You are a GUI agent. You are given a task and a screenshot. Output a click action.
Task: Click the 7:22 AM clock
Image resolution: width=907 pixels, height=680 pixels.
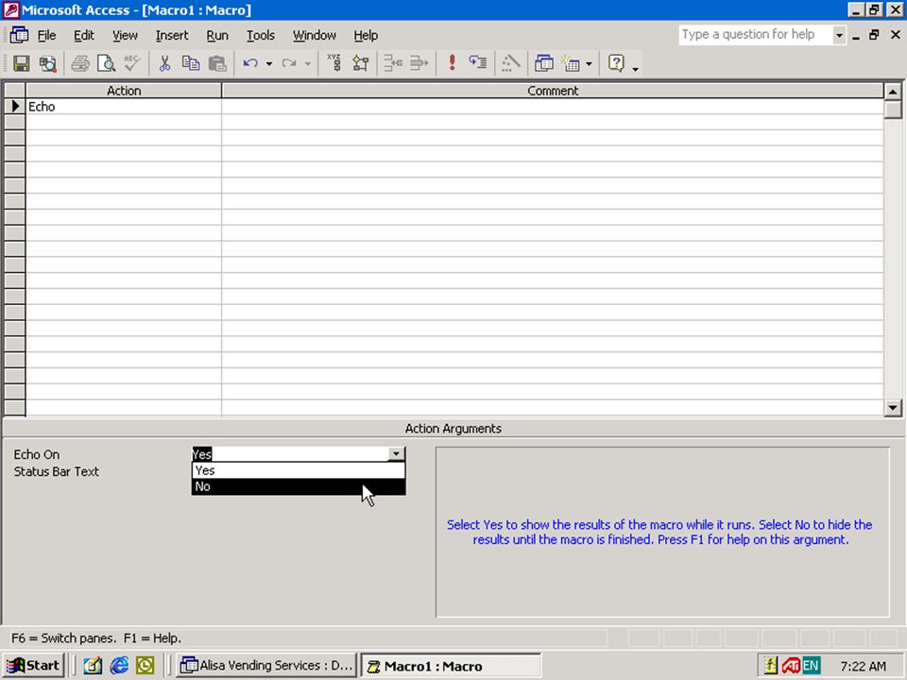coord(863,666)
